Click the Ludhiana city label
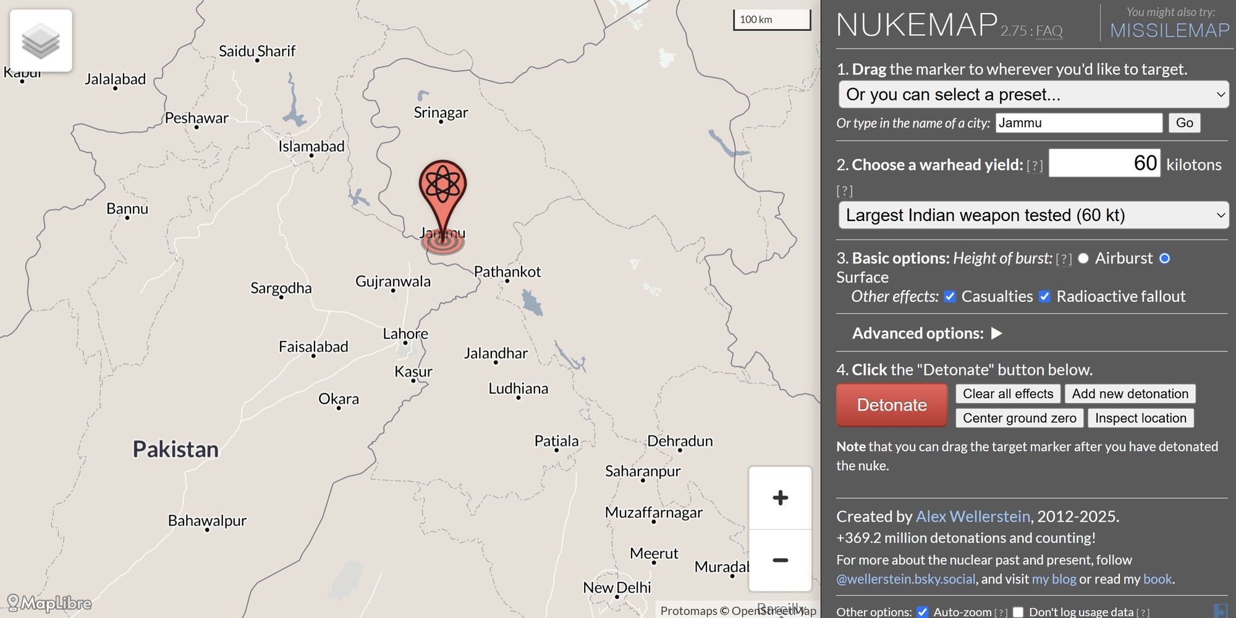Viewport: 1236px width, 618px height. [x=519, y=388]
